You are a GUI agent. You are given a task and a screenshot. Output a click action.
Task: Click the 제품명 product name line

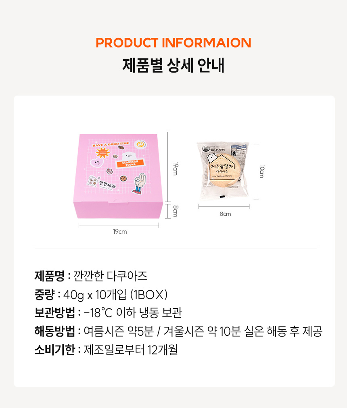[x=91, y=276]
